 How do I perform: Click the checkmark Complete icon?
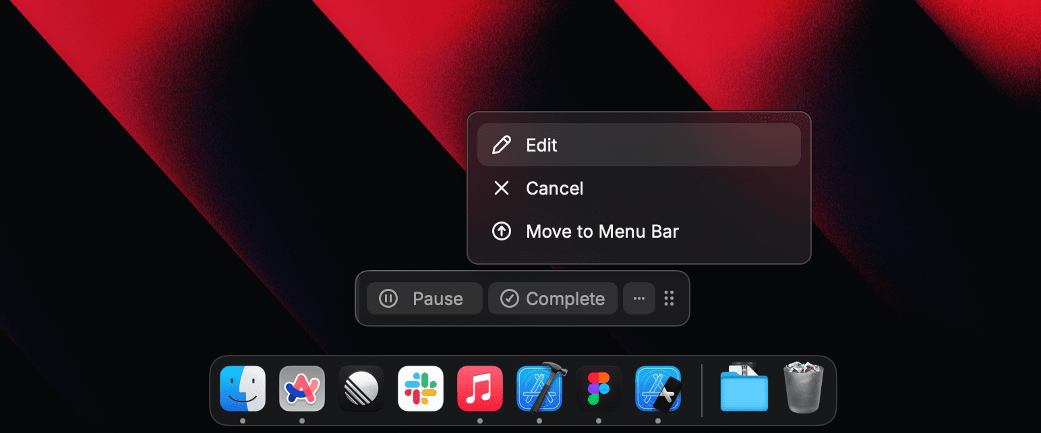pos(510,298)
